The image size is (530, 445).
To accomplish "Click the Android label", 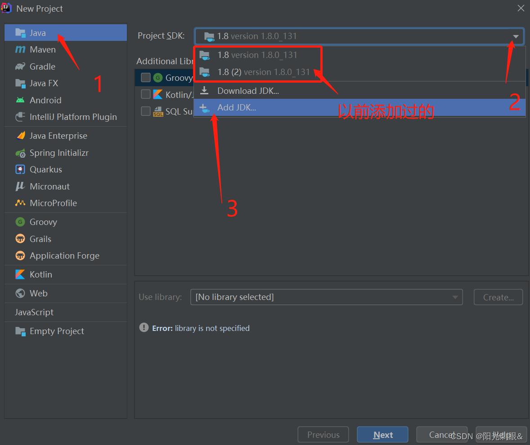I will click(x=45, y=100).
